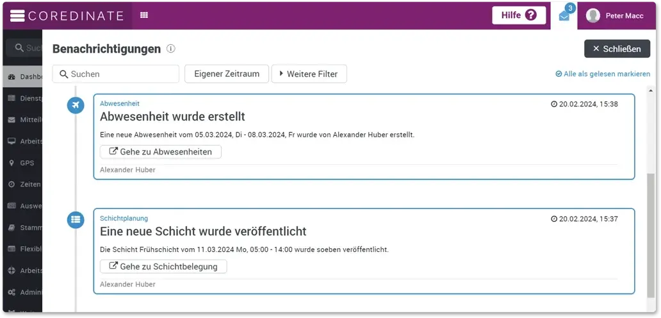Screen dimensions: 661x318
Task: Open the Peter Macc user avatar
Action: pos(593,15)
